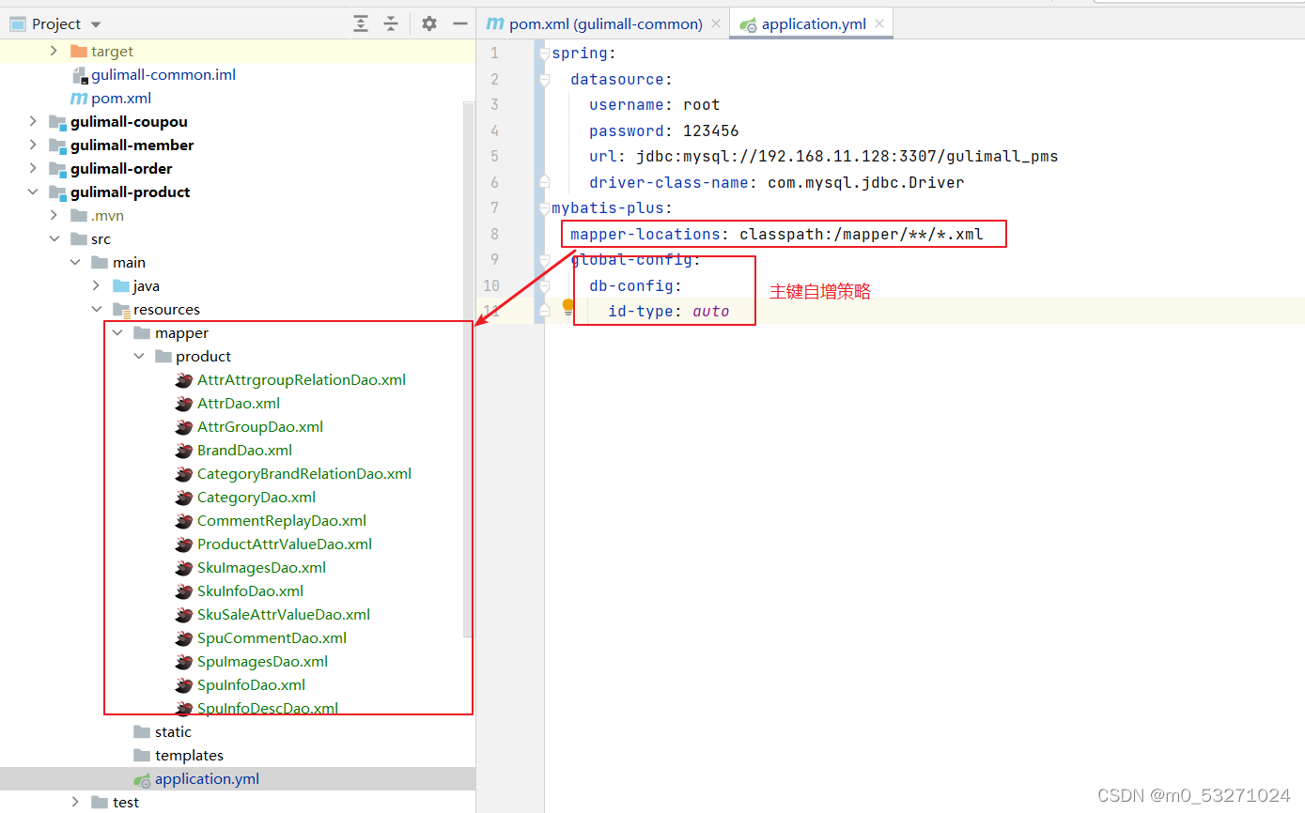Expand the .mvn folder
The width and height of the screenshot is (1305, 813).
[54, 215]
